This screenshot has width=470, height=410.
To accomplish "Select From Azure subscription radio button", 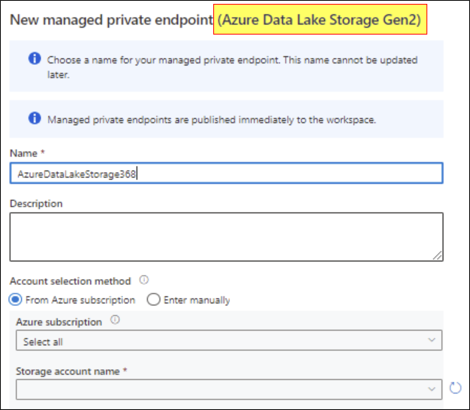I will click(x=15, y=300).
